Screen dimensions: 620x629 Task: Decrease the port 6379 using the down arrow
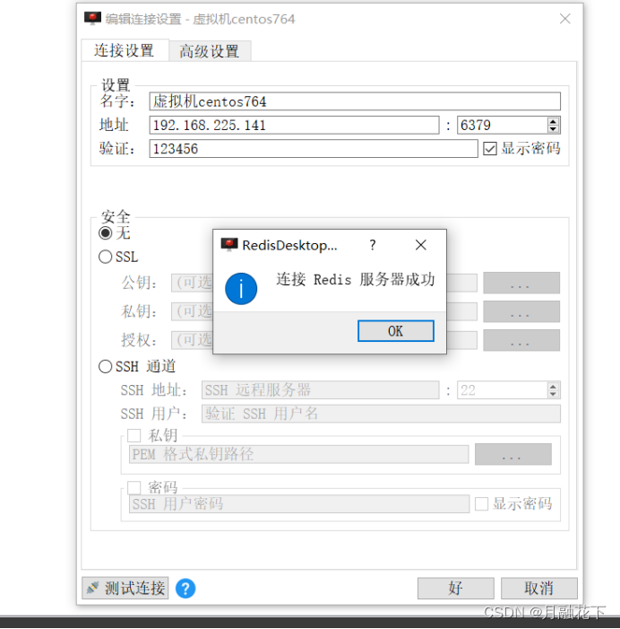point(553,129)
